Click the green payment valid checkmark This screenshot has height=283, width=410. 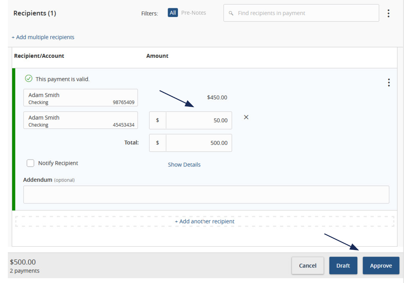[29, 79]
